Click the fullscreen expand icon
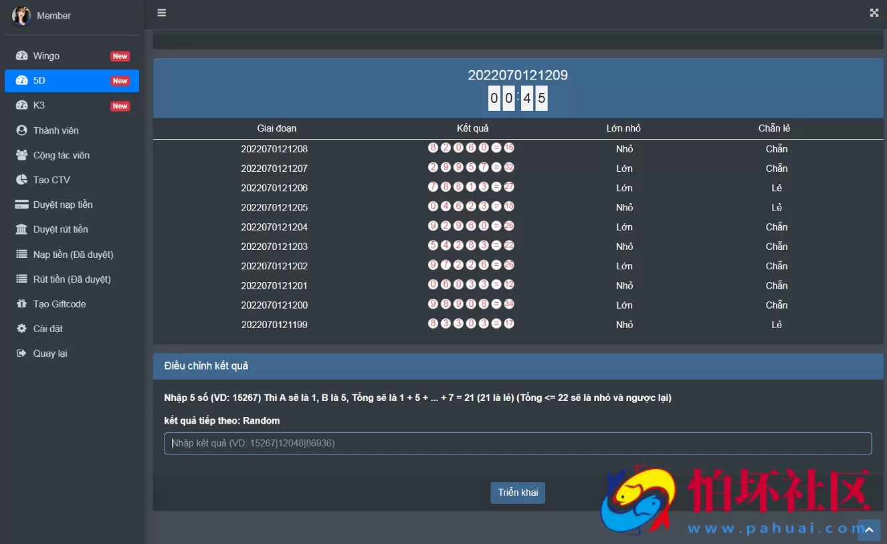Screen dimensions: 887x544 874,13
